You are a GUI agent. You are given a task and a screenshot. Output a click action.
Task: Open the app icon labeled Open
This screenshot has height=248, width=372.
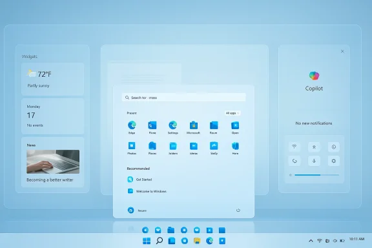(x=235, y=125)
